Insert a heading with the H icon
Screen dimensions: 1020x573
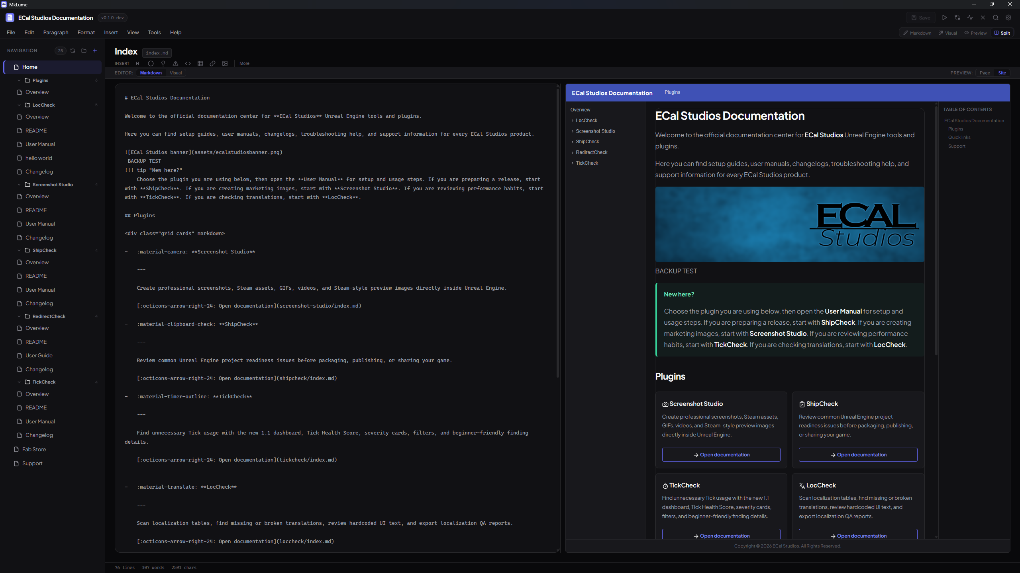click(x=137, y=63)
